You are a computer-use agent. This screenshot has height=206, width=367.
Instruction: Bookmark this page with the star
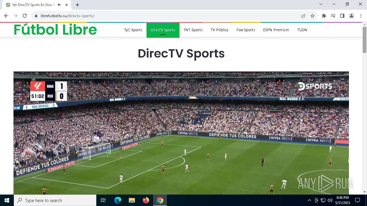[x=313, y=16]
